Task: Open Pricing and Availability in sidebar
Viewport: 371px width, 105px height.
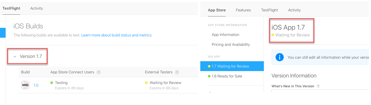Action: (231, 45)
